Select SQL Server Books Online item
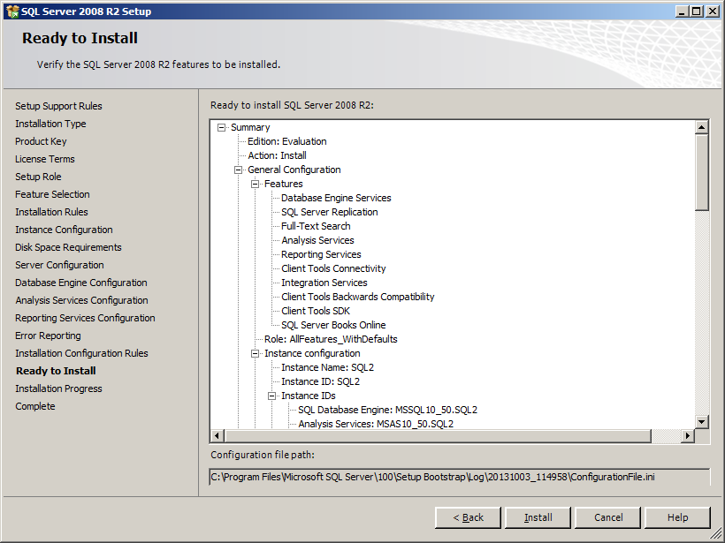This screenshot has width=725, height=543. tap(333, 325)
